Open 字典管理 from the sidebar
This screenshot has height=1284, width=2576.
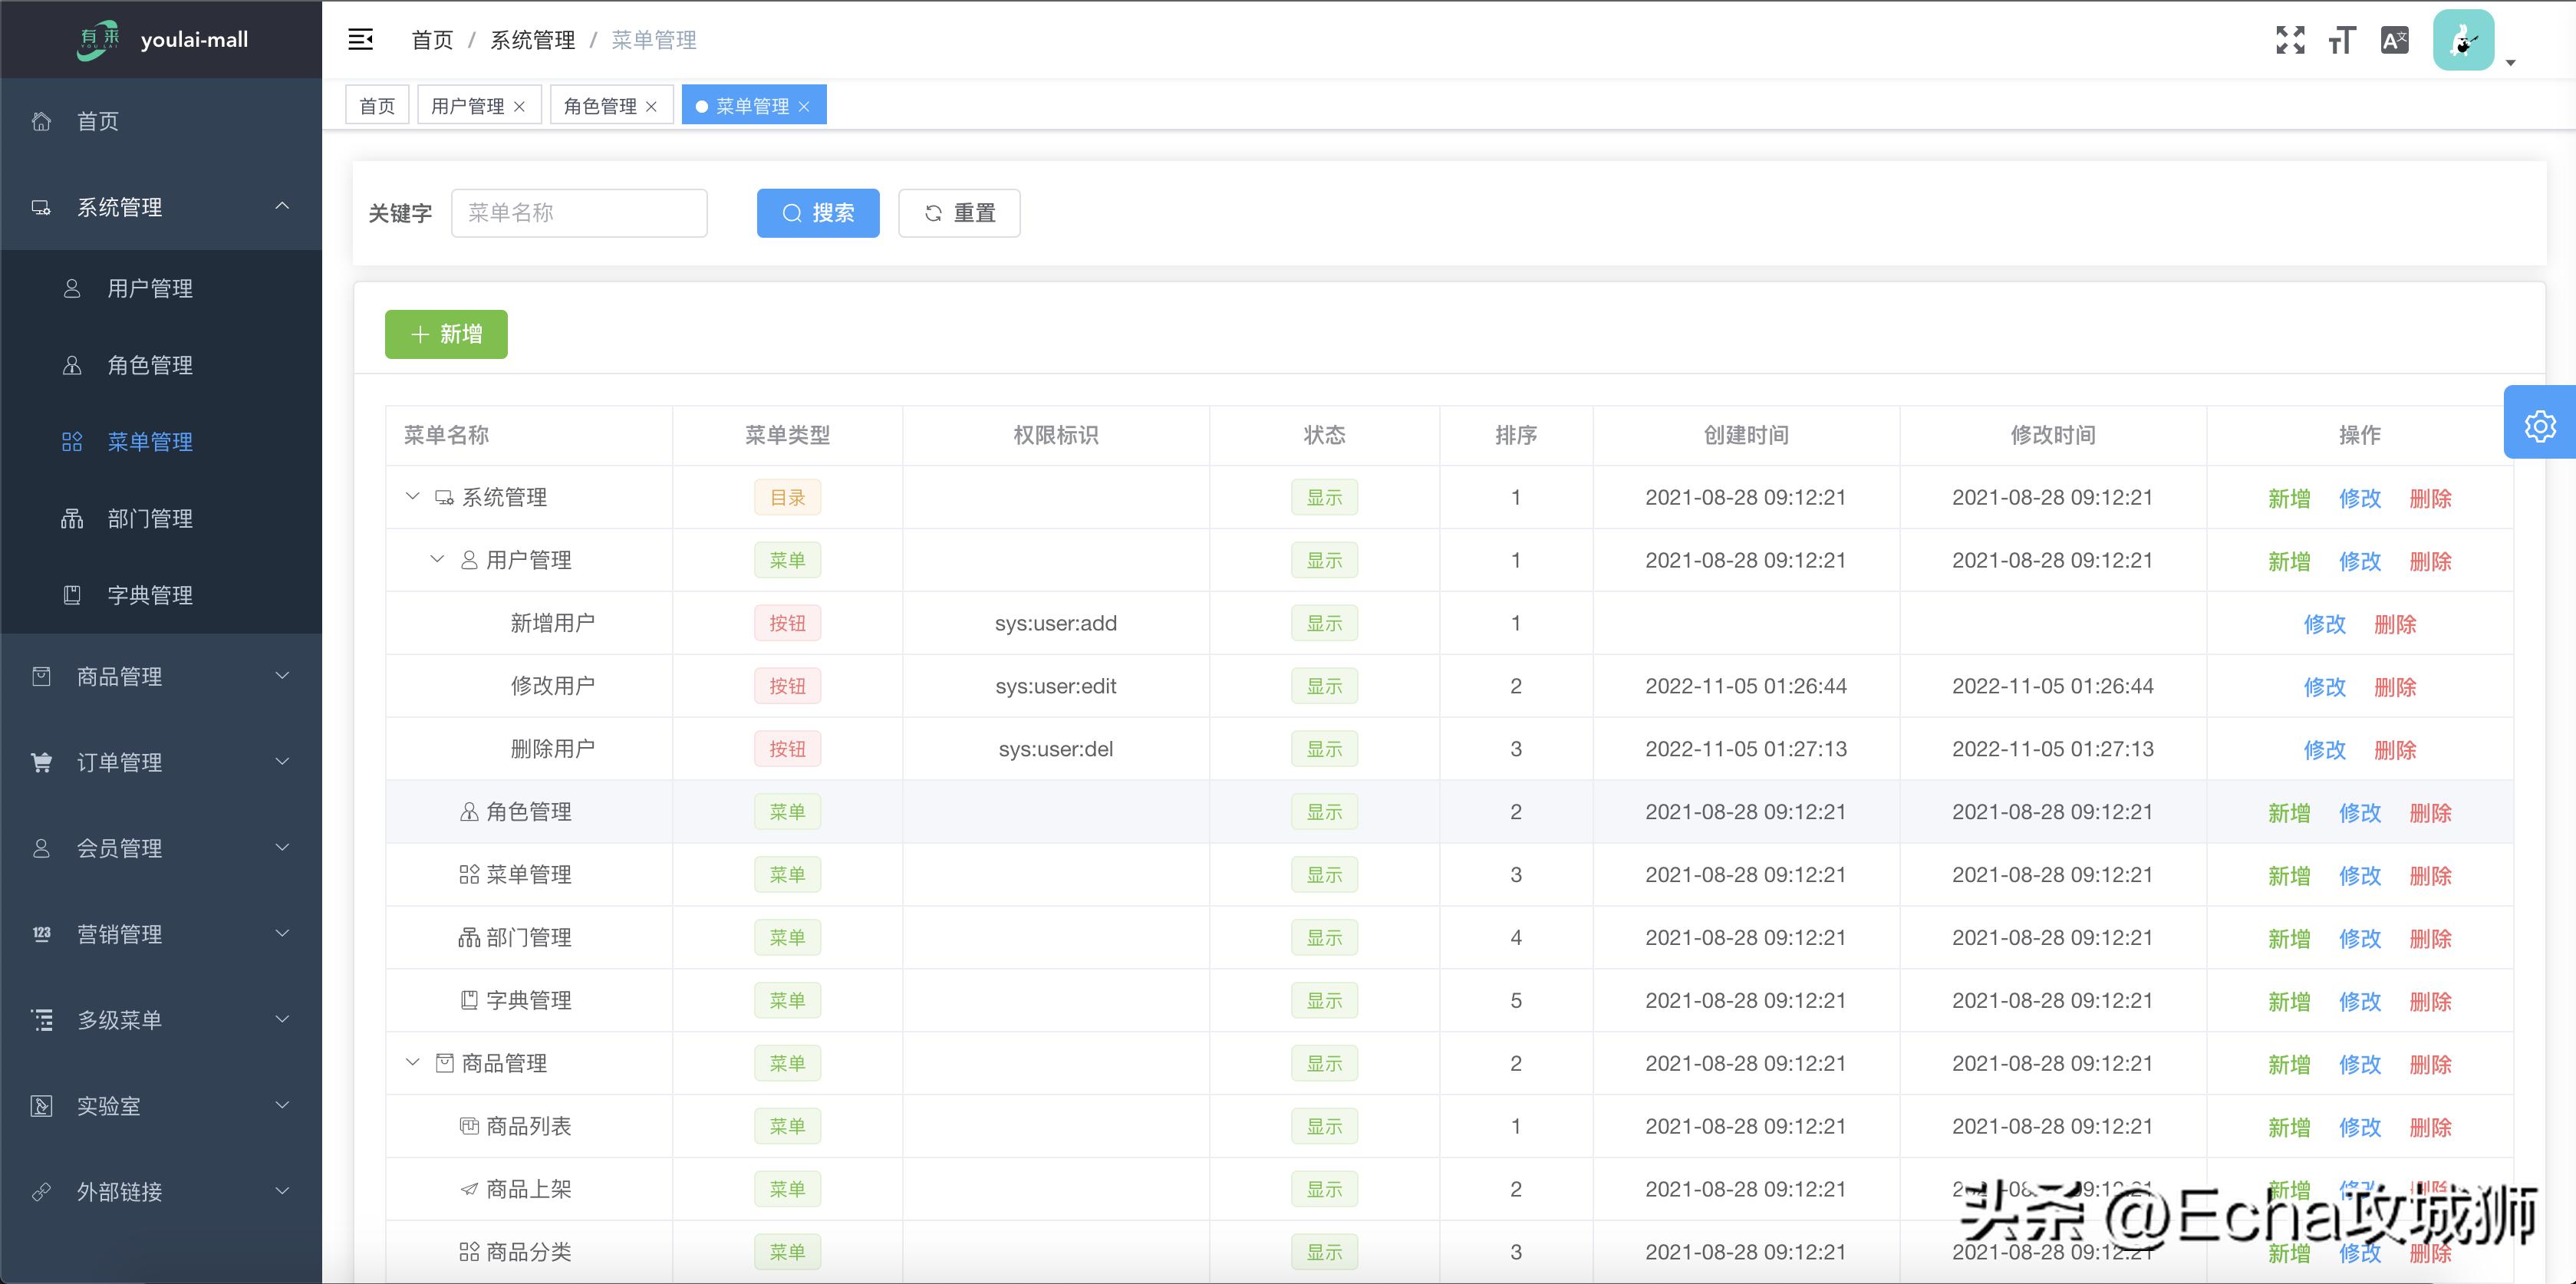[x=150, y=595]
